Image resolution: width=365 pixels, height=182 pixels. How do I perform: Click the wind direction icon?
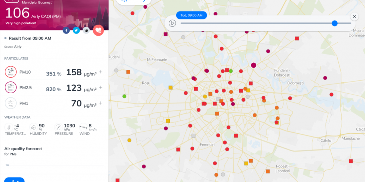click(x=83, y=127)
